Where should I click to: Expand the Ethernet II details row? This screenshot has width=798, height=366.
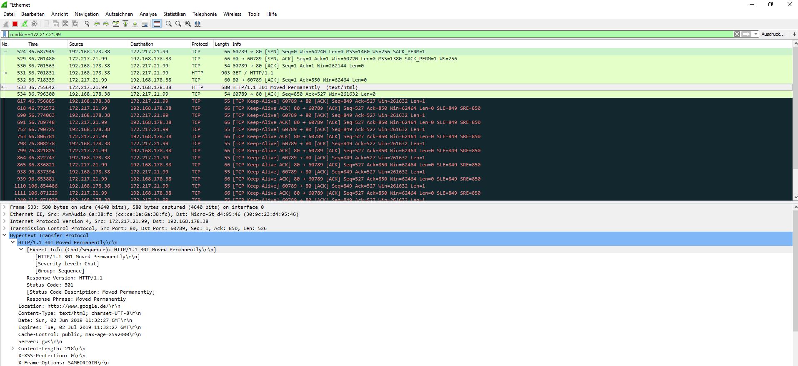[x=5, y=214]
